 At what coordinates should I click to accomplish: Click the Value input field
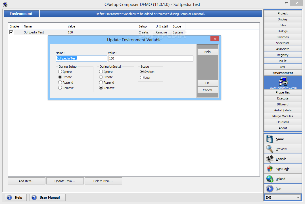(x=151, y=58)
